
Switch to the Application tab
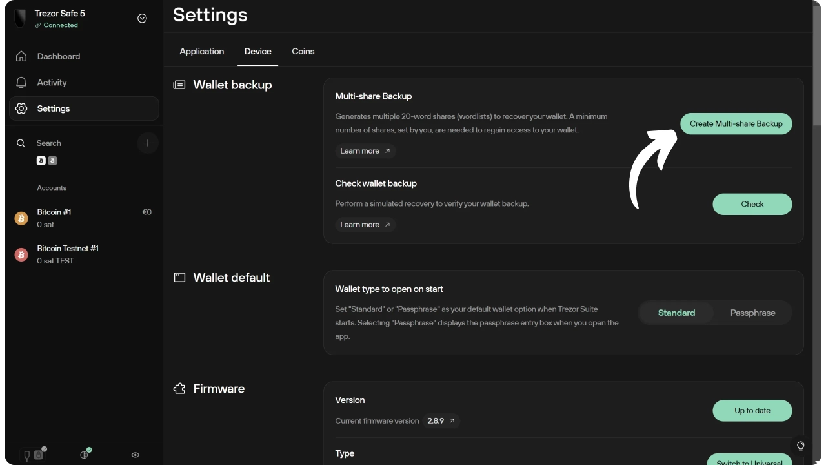[x=202, y=52]
